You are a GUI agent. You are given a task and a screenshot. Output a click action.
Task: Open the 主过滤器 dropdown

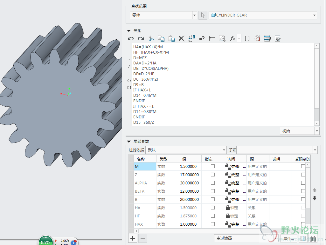click(x=276, y=238)
